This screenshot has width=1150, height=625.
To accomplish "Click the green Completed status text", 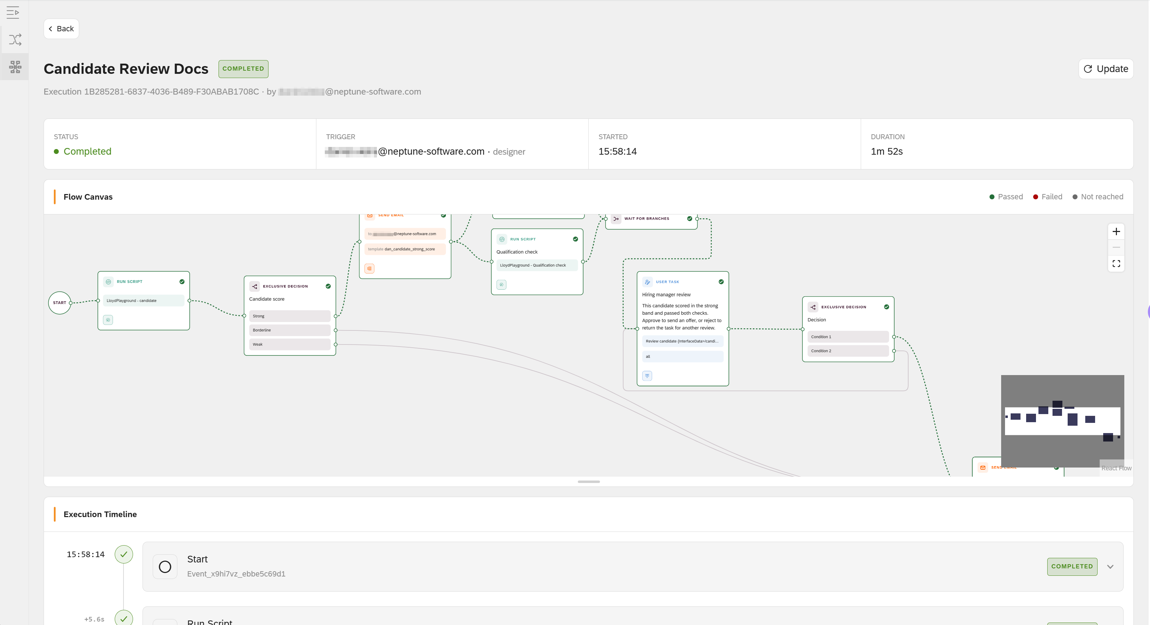I will click(x=88, y=152).
